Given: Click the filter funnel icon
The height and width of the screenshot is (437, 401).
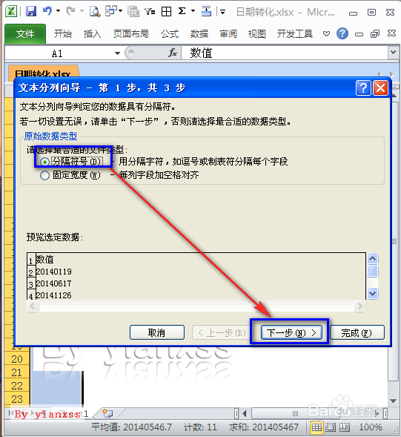Looking at the screenshot, I should tap(150, 11).
